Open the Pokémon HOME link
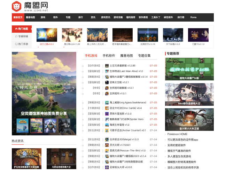226x174 pixels. [178, 134]
